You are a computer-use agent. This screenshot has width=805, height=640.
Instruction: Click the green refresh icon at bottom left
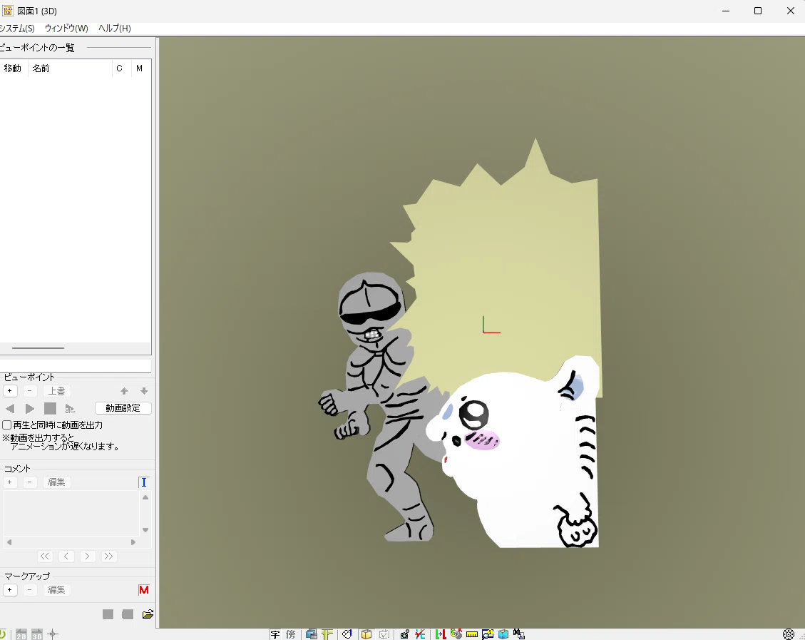pyautogui.click(x=3, y=634)
